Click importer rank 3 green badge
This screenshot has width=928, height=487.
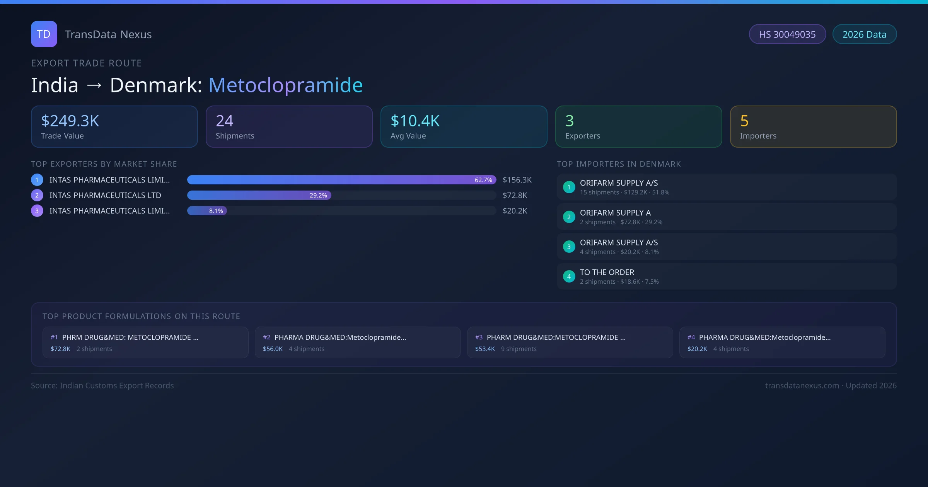pos(569,247)
